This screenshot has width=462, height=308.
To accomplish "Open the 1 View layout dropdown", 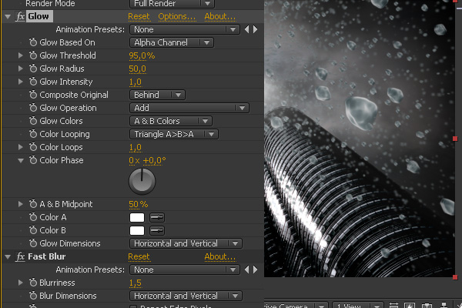I will point(358,306).
